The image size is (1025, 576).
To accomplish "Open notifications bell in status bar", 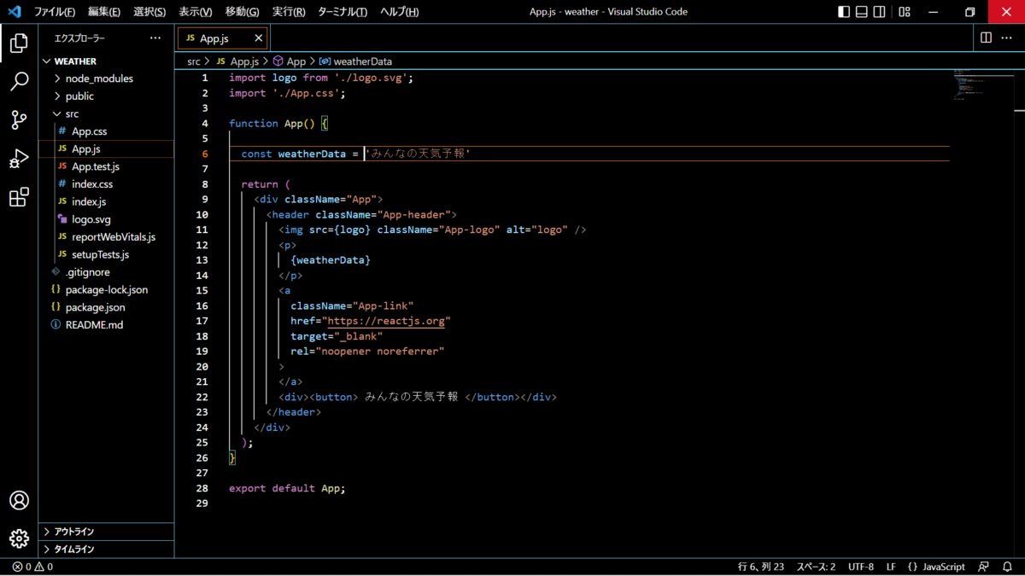I will [1007, 567].
